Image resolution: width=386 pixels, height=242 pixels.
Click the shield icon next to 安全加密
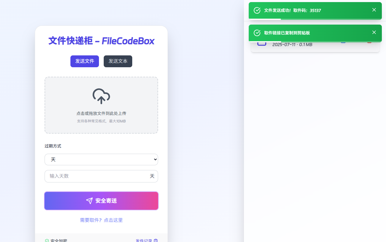pos(47,241)
